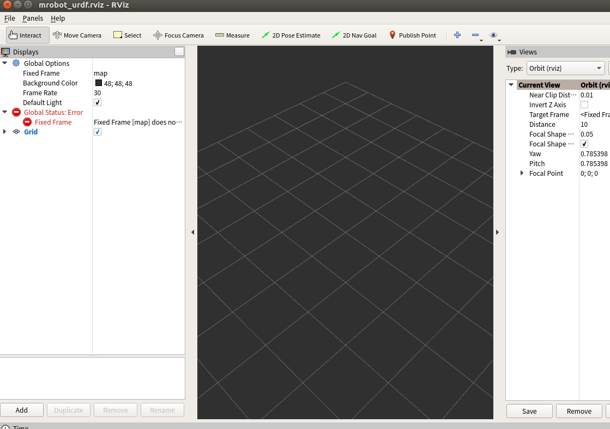Uncheck the Grid display visibility
Viewport: 610px width, 429px height.
coord(97,132)
